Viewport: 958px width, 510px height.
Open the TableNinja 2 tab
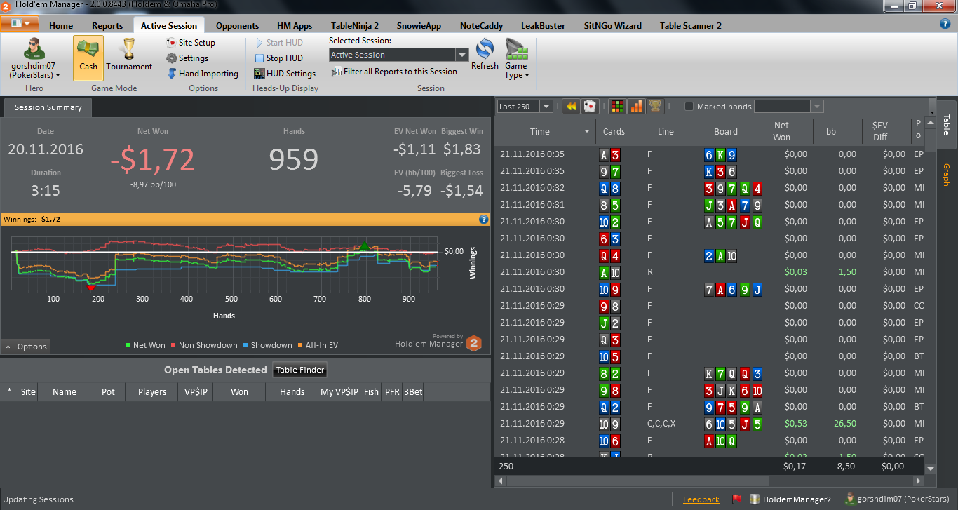click(354, 26)
